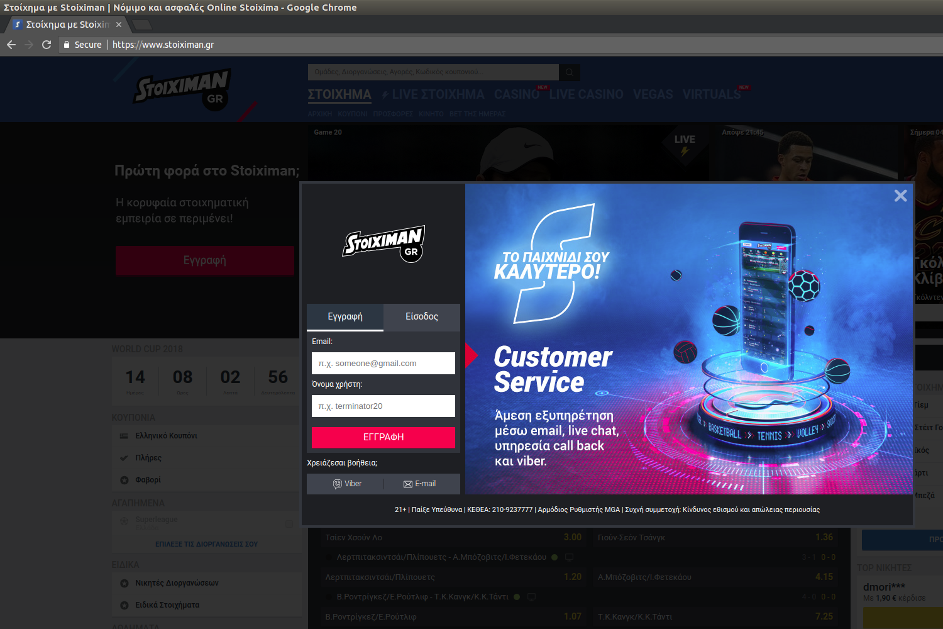Open the LIVE CASINO section
This screenshot has width=943, height=629.
coord(587,95)
